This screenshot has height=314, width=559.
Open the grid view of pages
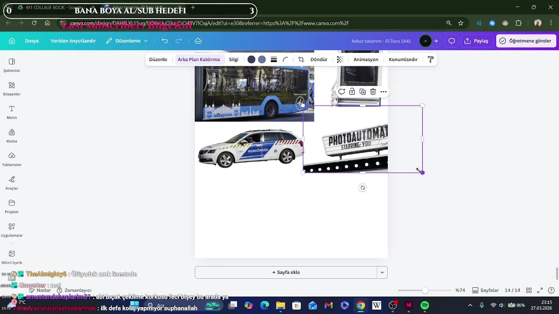[x=529, y=290]
